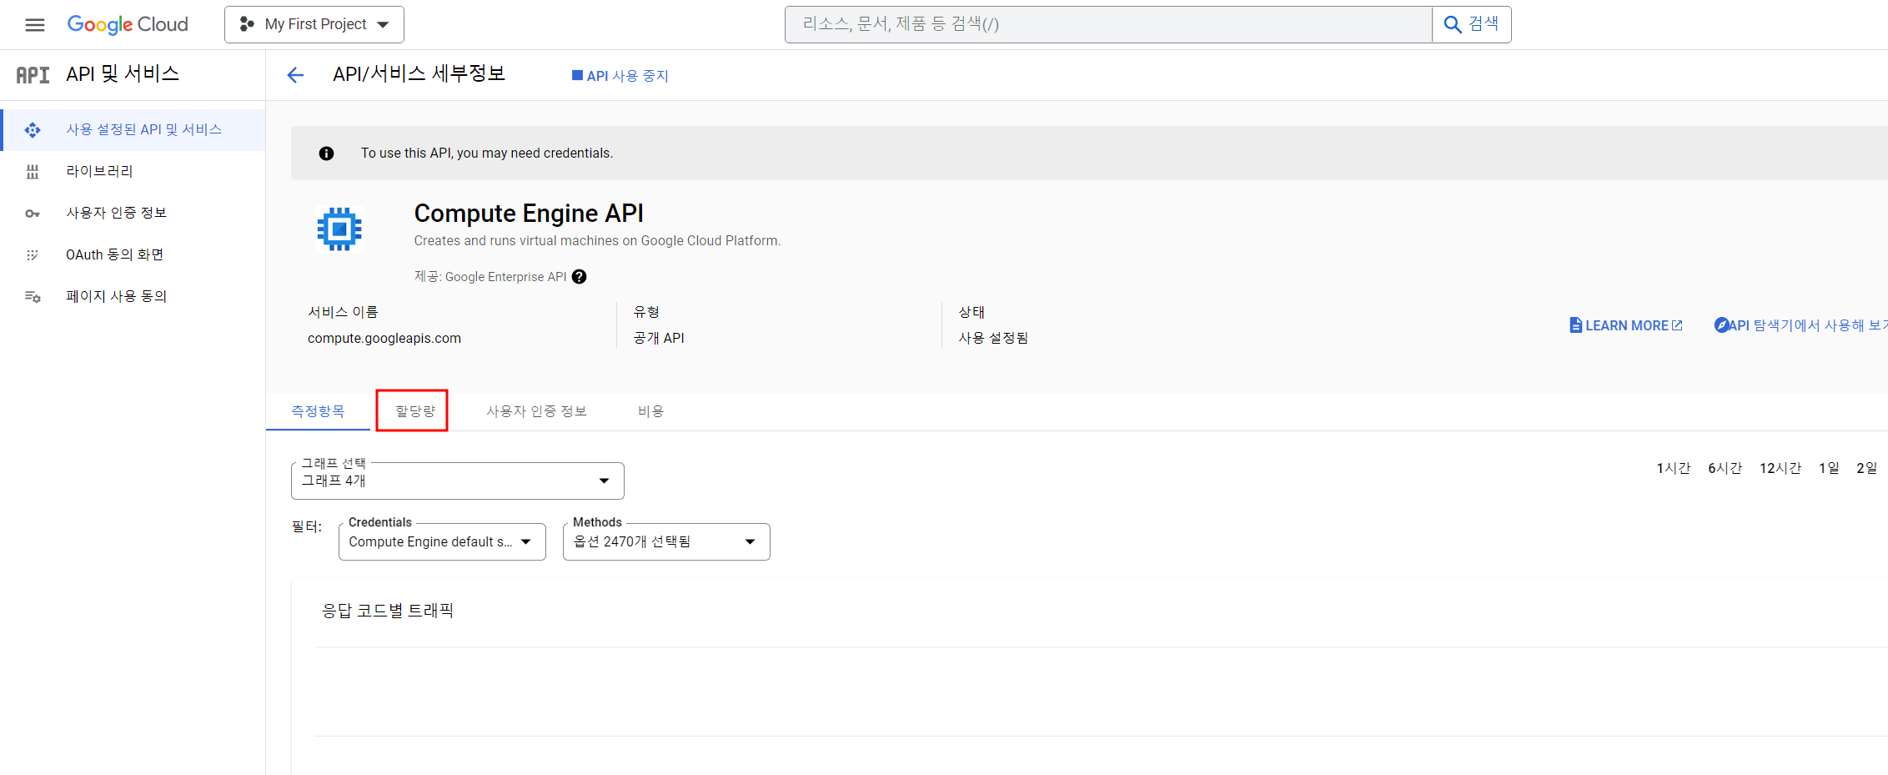The image size is (1888, 775).
Task: Switch to the 비용 tab
Action: coord(651,411)
